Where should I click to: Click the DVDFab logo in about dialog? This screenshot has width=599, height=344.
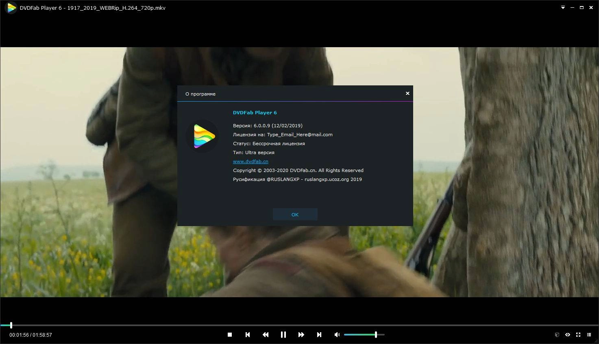(x=202, y=136)
